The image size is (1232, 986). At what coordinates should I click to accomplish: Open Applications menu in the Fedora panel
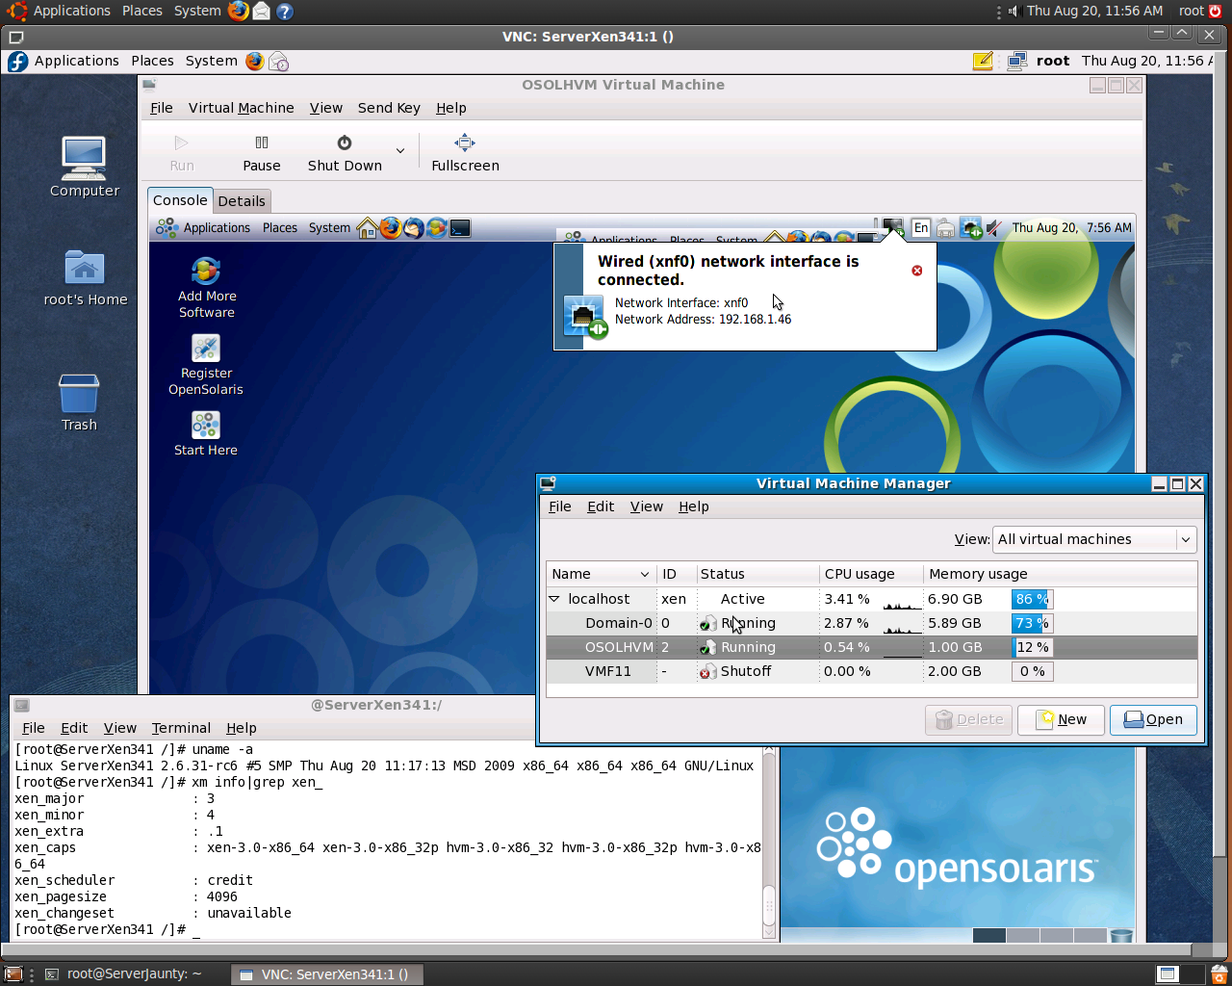[x=77, y=61]
